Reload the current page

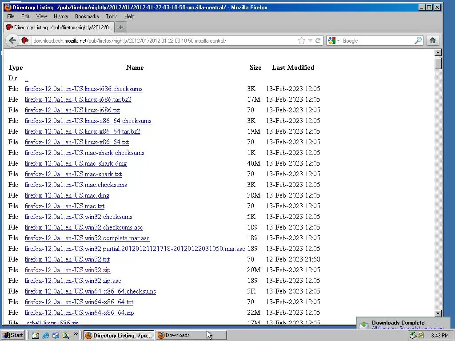[318, 40]
